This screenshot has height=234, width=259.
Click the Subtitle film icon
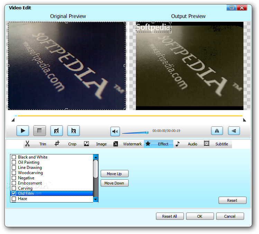pyautogui.click(x=207, y=143)
